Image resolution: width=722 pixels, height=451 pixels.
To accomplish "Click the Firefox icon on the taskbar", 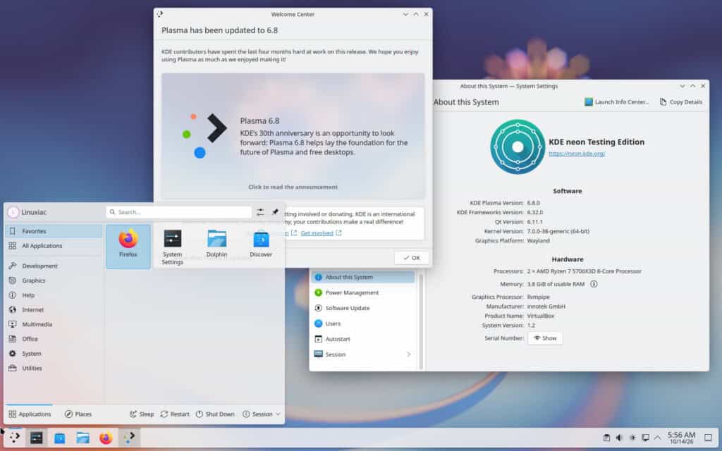I will (x=106, y=438).
